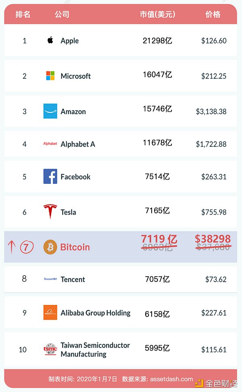
Task: Click the red upward arrow beside Bitcoin
Action: (x=11, y=246)
